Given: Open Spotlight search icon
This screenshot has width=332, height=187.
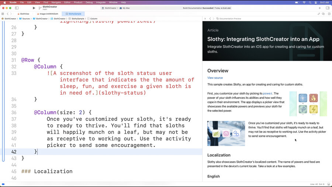Looking at the screenshot, I should pos(310,2).
